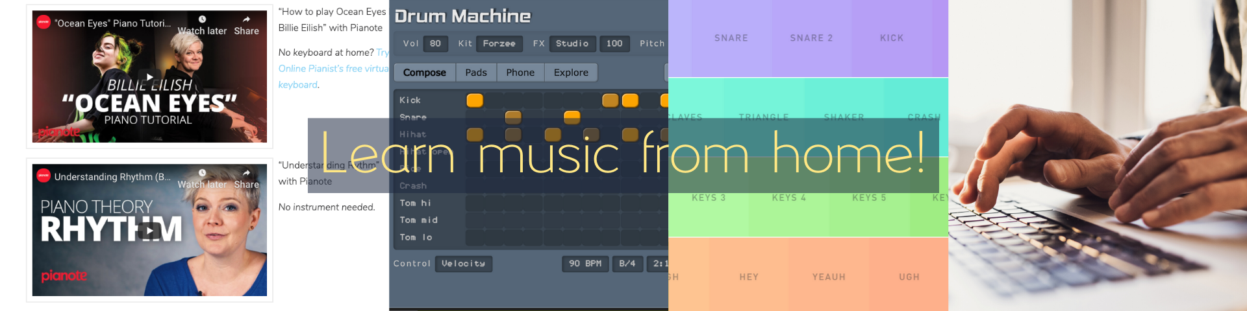
Task: Open the Control Velocity dropdown
Action: [464, 264]
